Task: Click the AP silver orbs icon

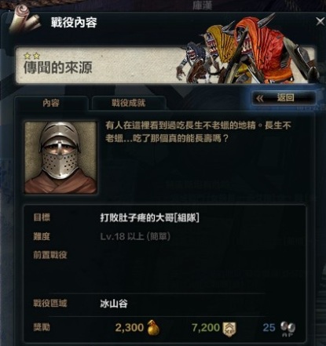Action: coord(288,329)
